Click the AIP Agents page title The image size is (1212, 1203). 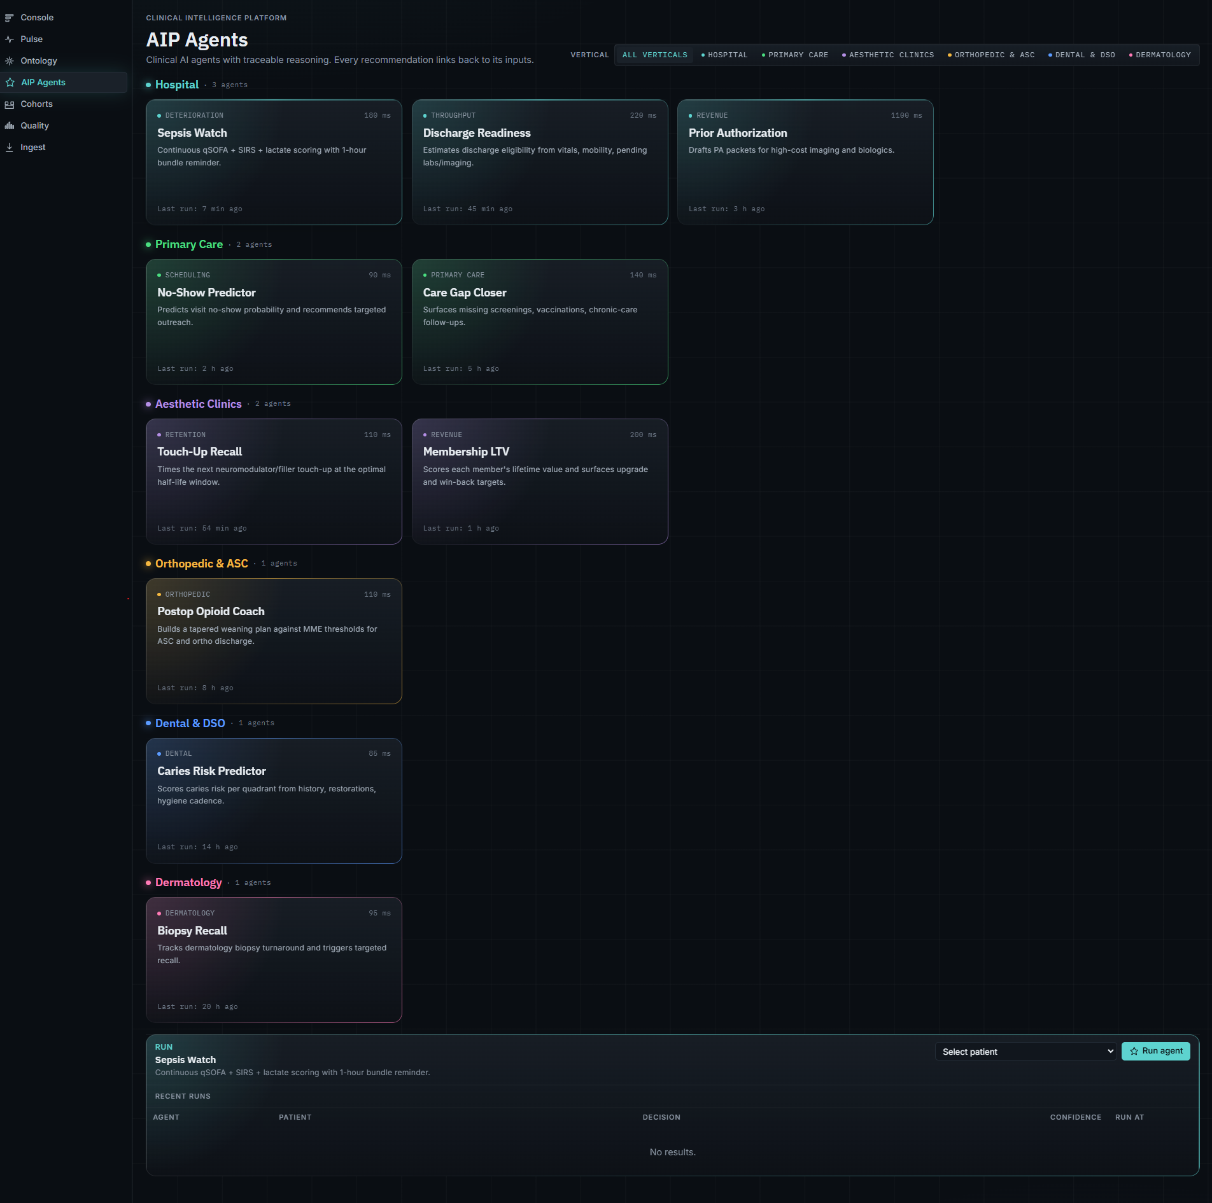197,40
